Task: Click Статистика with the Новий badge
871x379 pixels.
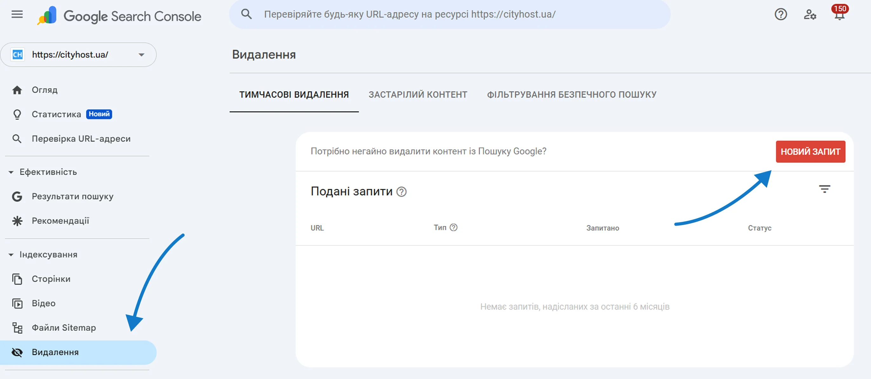Action: [x=56, y=114]
